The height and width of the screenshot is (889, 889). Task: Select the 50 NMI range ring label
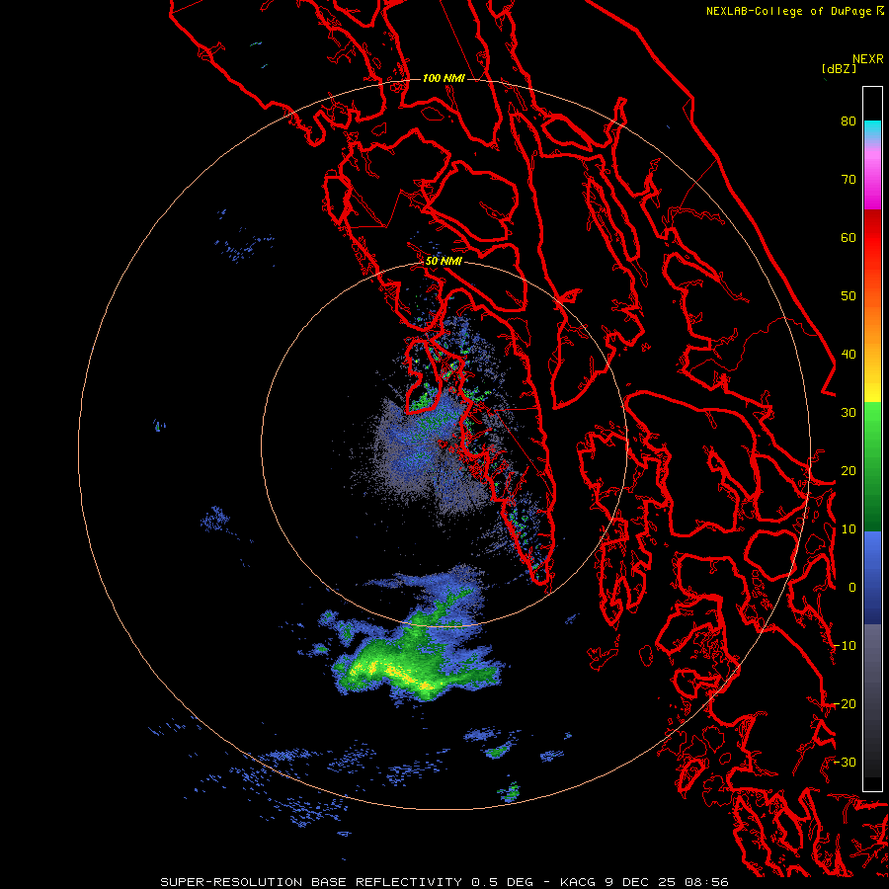[444, 262]
